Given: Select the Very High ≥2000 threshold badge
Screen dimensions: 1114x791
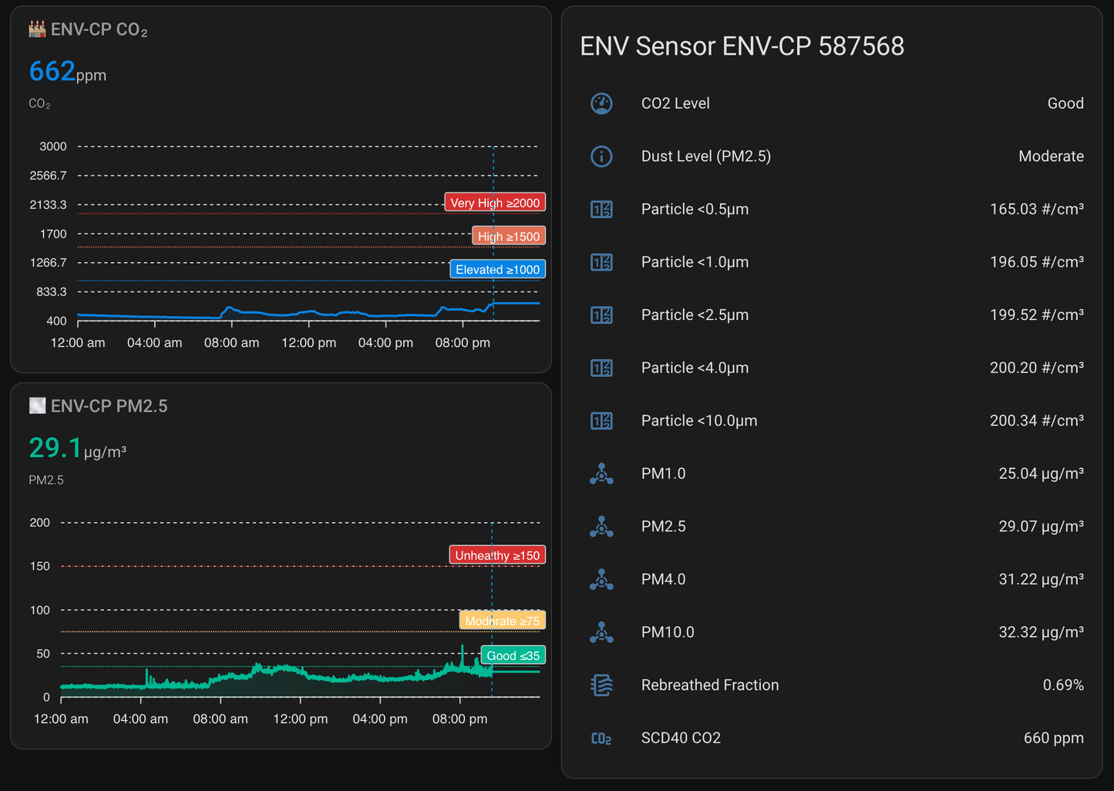Looking at the screenshot, I should [494, 201].
